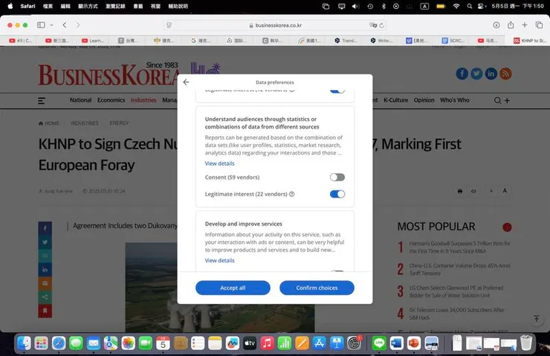Screen dimensions: 550x356
Task: Increase font size with large A
Action: pos(505,191)
